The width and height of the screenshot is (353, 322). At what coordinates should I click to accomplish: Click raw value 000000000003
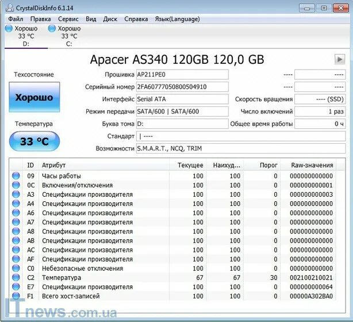311,194
